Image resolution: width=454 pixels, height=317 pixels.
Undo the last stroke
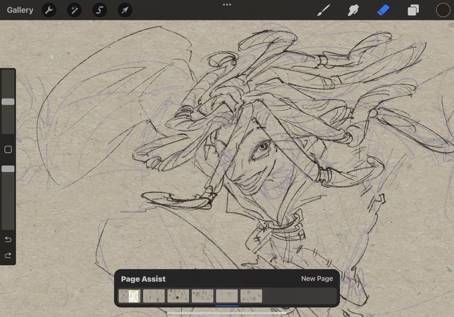[x=8, y=239]
